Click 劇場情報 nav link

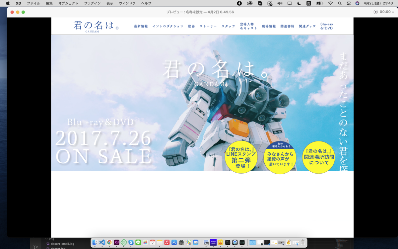click(x=269, y=26)
